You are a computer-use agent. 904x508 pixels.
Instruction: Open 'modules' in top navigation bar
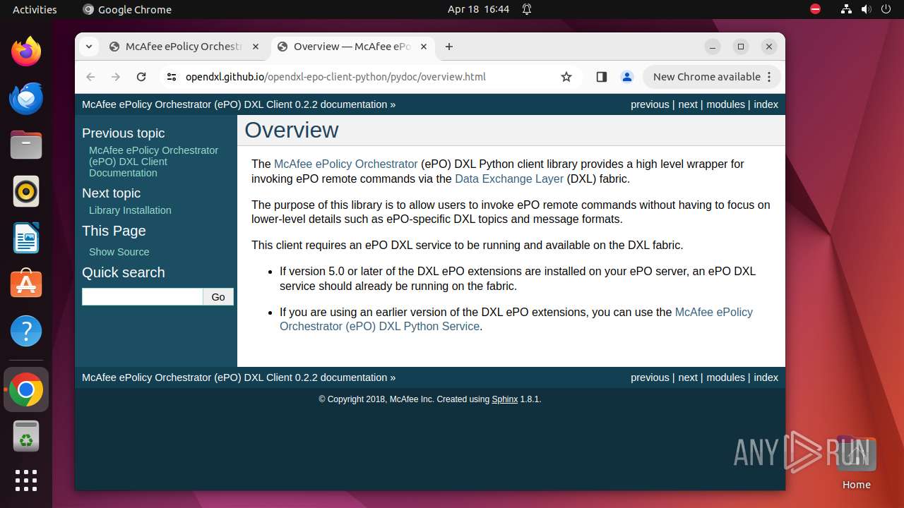726,104
